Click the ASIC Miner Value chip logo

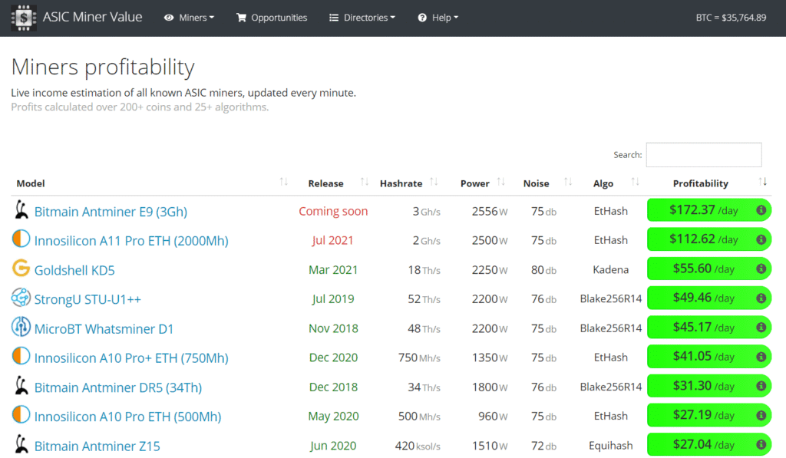pos(24,18)
